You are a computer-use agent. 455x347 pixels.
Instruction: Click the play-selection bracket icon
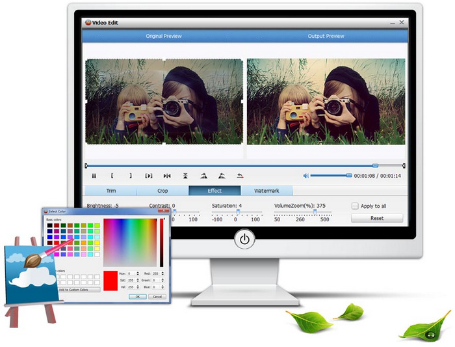click(148, 176)
